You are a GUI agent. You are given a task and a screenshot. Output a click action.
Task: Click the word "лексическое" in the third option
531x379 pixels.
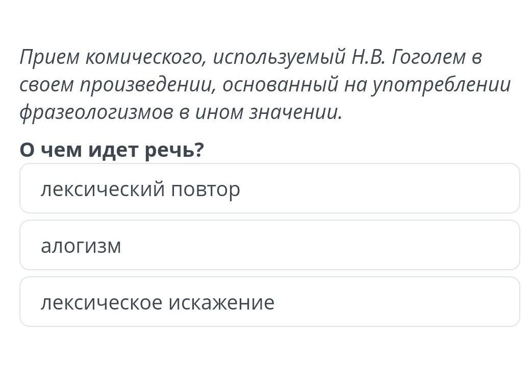tap(102, 303)
